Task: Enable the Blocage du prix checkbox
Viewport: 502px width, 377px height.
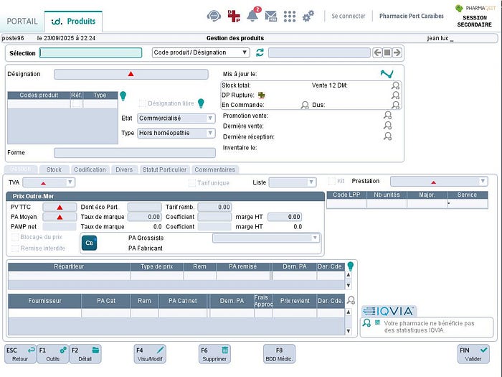Action: click(x=15, y=237)
